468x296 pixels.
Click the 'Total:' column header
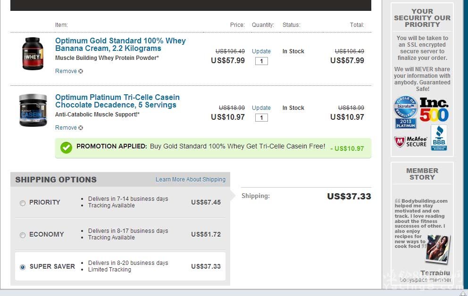(357, 25)
